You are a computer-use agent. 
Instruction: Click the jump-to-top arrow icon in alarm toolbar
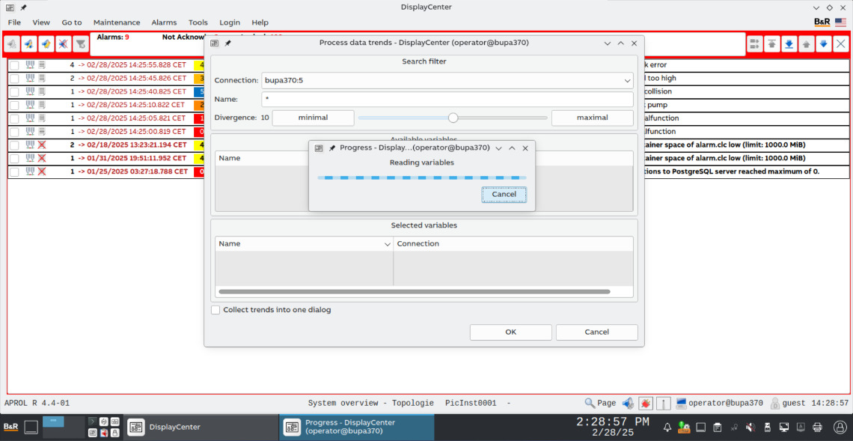(x=771, y=44)
